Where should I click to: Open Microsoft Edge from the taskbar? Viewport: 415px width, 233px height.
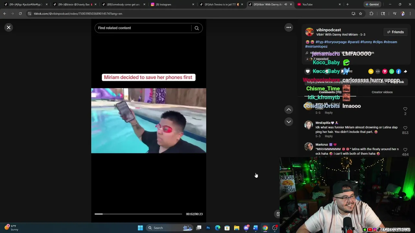point(218,228)
